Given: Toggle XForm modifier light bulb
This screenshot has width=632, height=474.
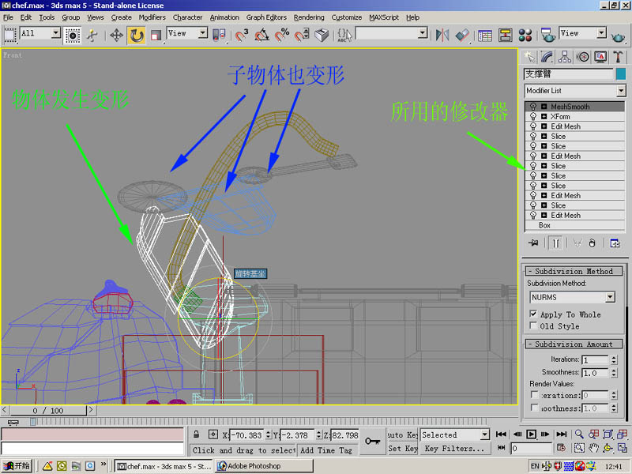Looking at the screenshot, I should [x=532, y=116].
